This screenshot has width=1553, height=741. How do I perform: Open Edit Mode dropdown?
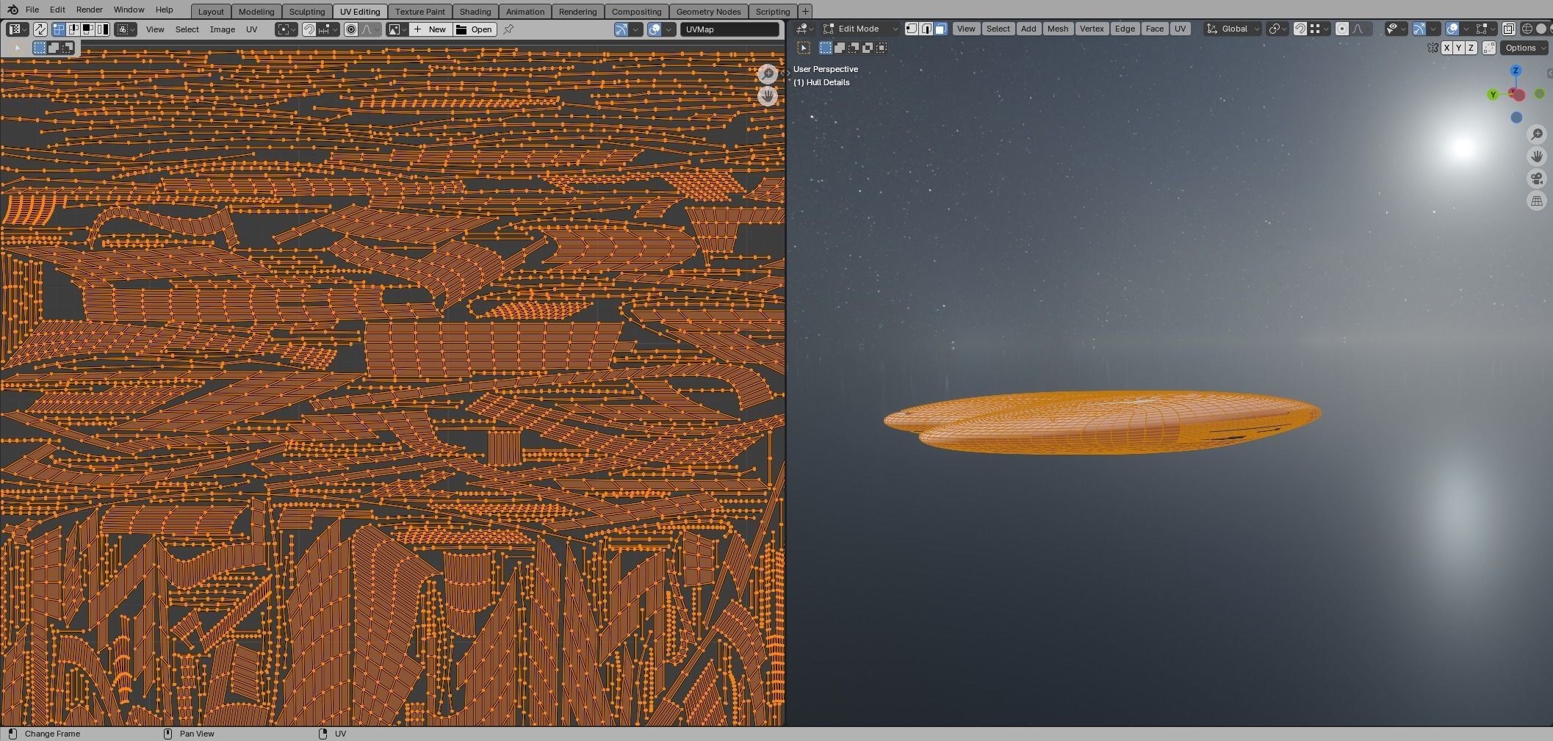(x=860, y=29)
